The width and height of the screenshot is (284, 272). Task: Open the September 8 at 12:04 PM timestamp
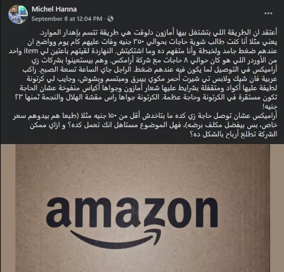coord(67,19)
